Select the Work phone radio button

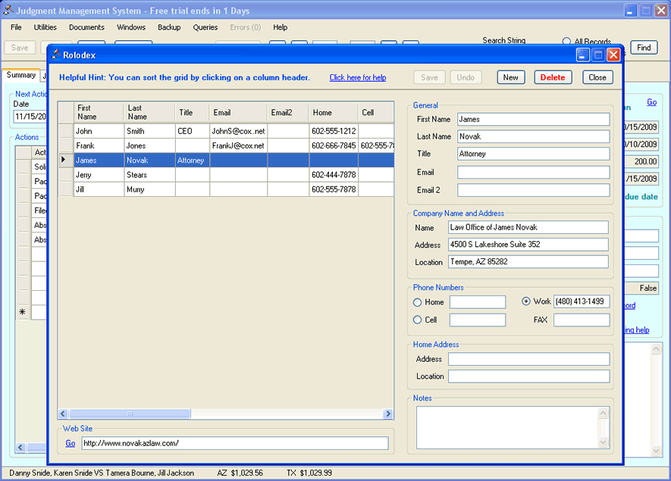point(526,301)
